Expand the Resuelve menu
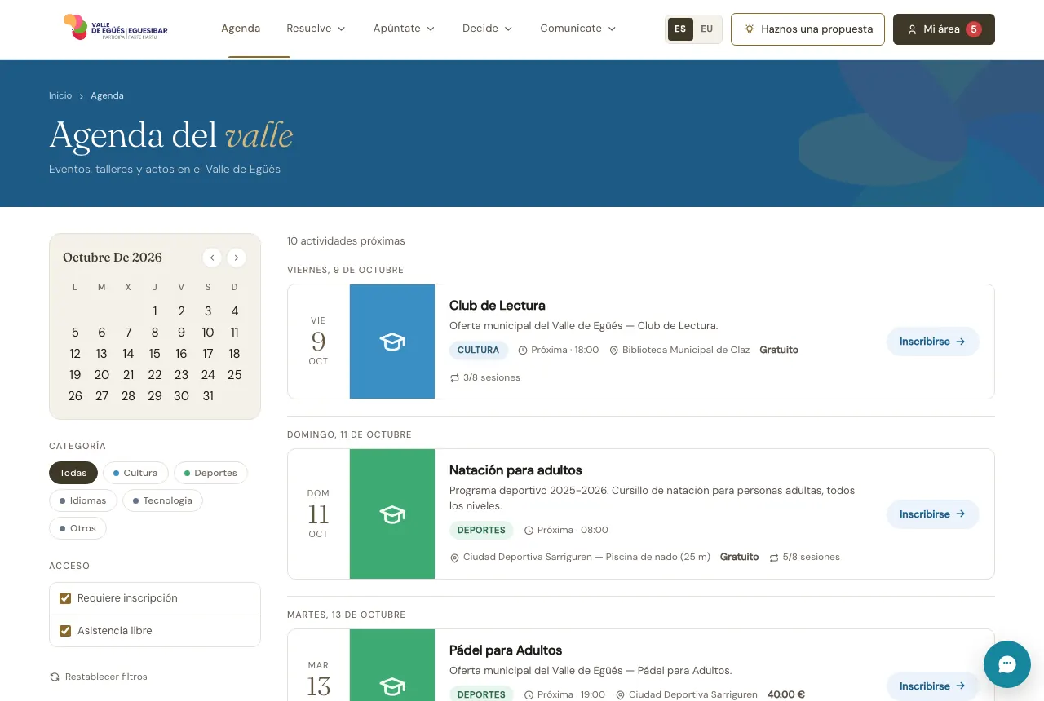Screen dimensions: 1044x701 pyautogui.click(x=316, y=29)
